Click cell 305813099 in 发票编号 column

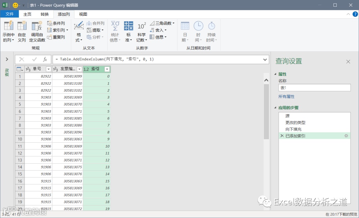pos(67,76)
